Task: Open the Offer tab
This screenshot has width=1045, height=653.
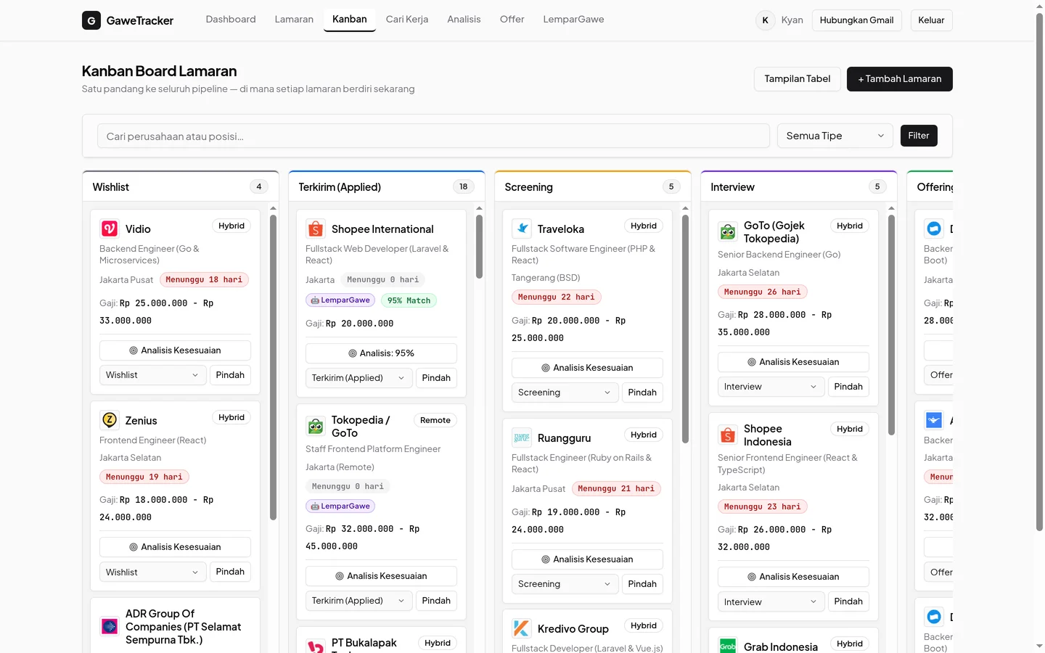Action: [x=512, y=20]
